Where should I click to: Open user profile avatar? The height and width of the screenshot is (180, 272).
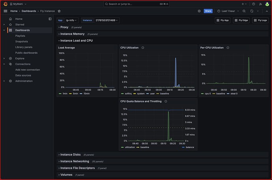(267, 4)
